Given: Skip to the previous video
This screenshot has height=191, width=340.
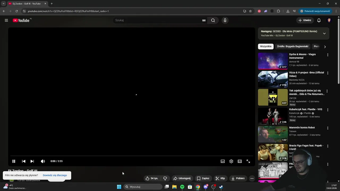Looking at the screenshot, I should 24,161.
